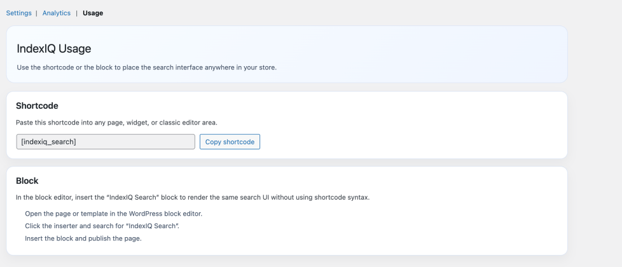Click the pipe separator before Usage

point(77,13)
